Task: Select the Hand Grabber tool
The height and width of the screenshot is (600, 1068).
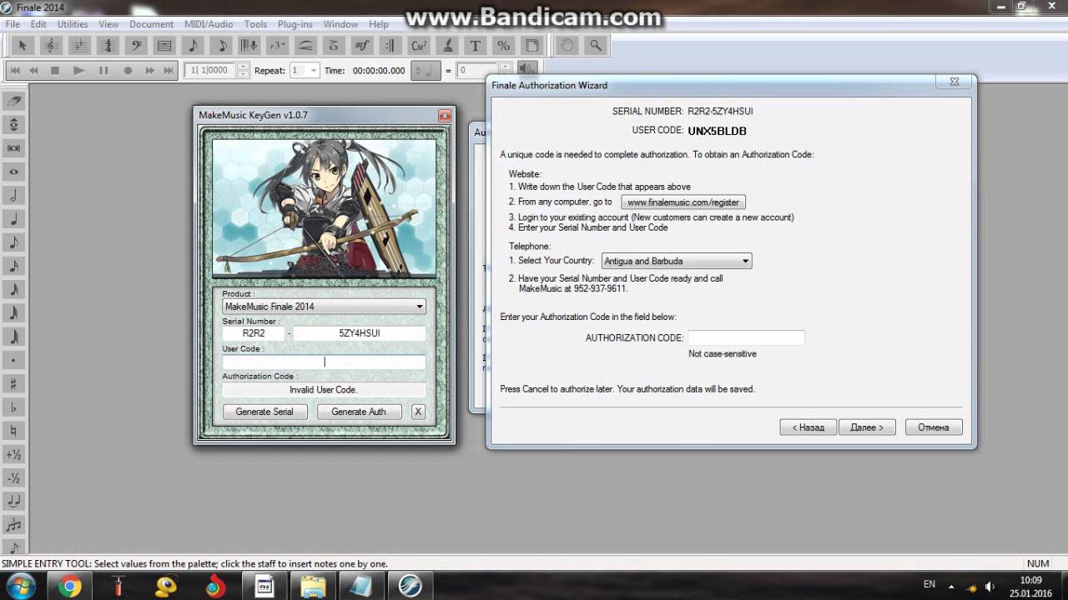Action: 567,46
